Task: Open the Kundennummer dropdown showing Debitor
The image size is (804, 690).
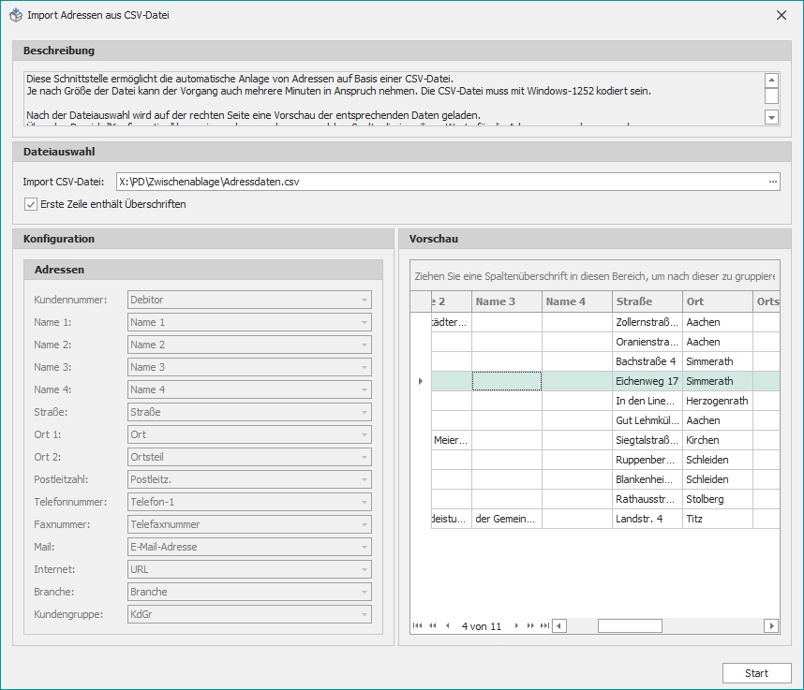Action: [x=362, y=299]
